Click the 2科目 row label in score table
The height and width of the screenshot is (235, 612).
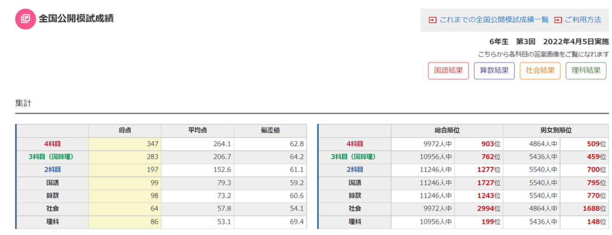click(52, 170)
